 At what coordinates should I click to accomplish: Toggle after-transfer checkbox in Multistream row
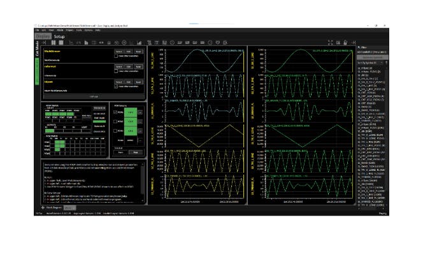116,56
